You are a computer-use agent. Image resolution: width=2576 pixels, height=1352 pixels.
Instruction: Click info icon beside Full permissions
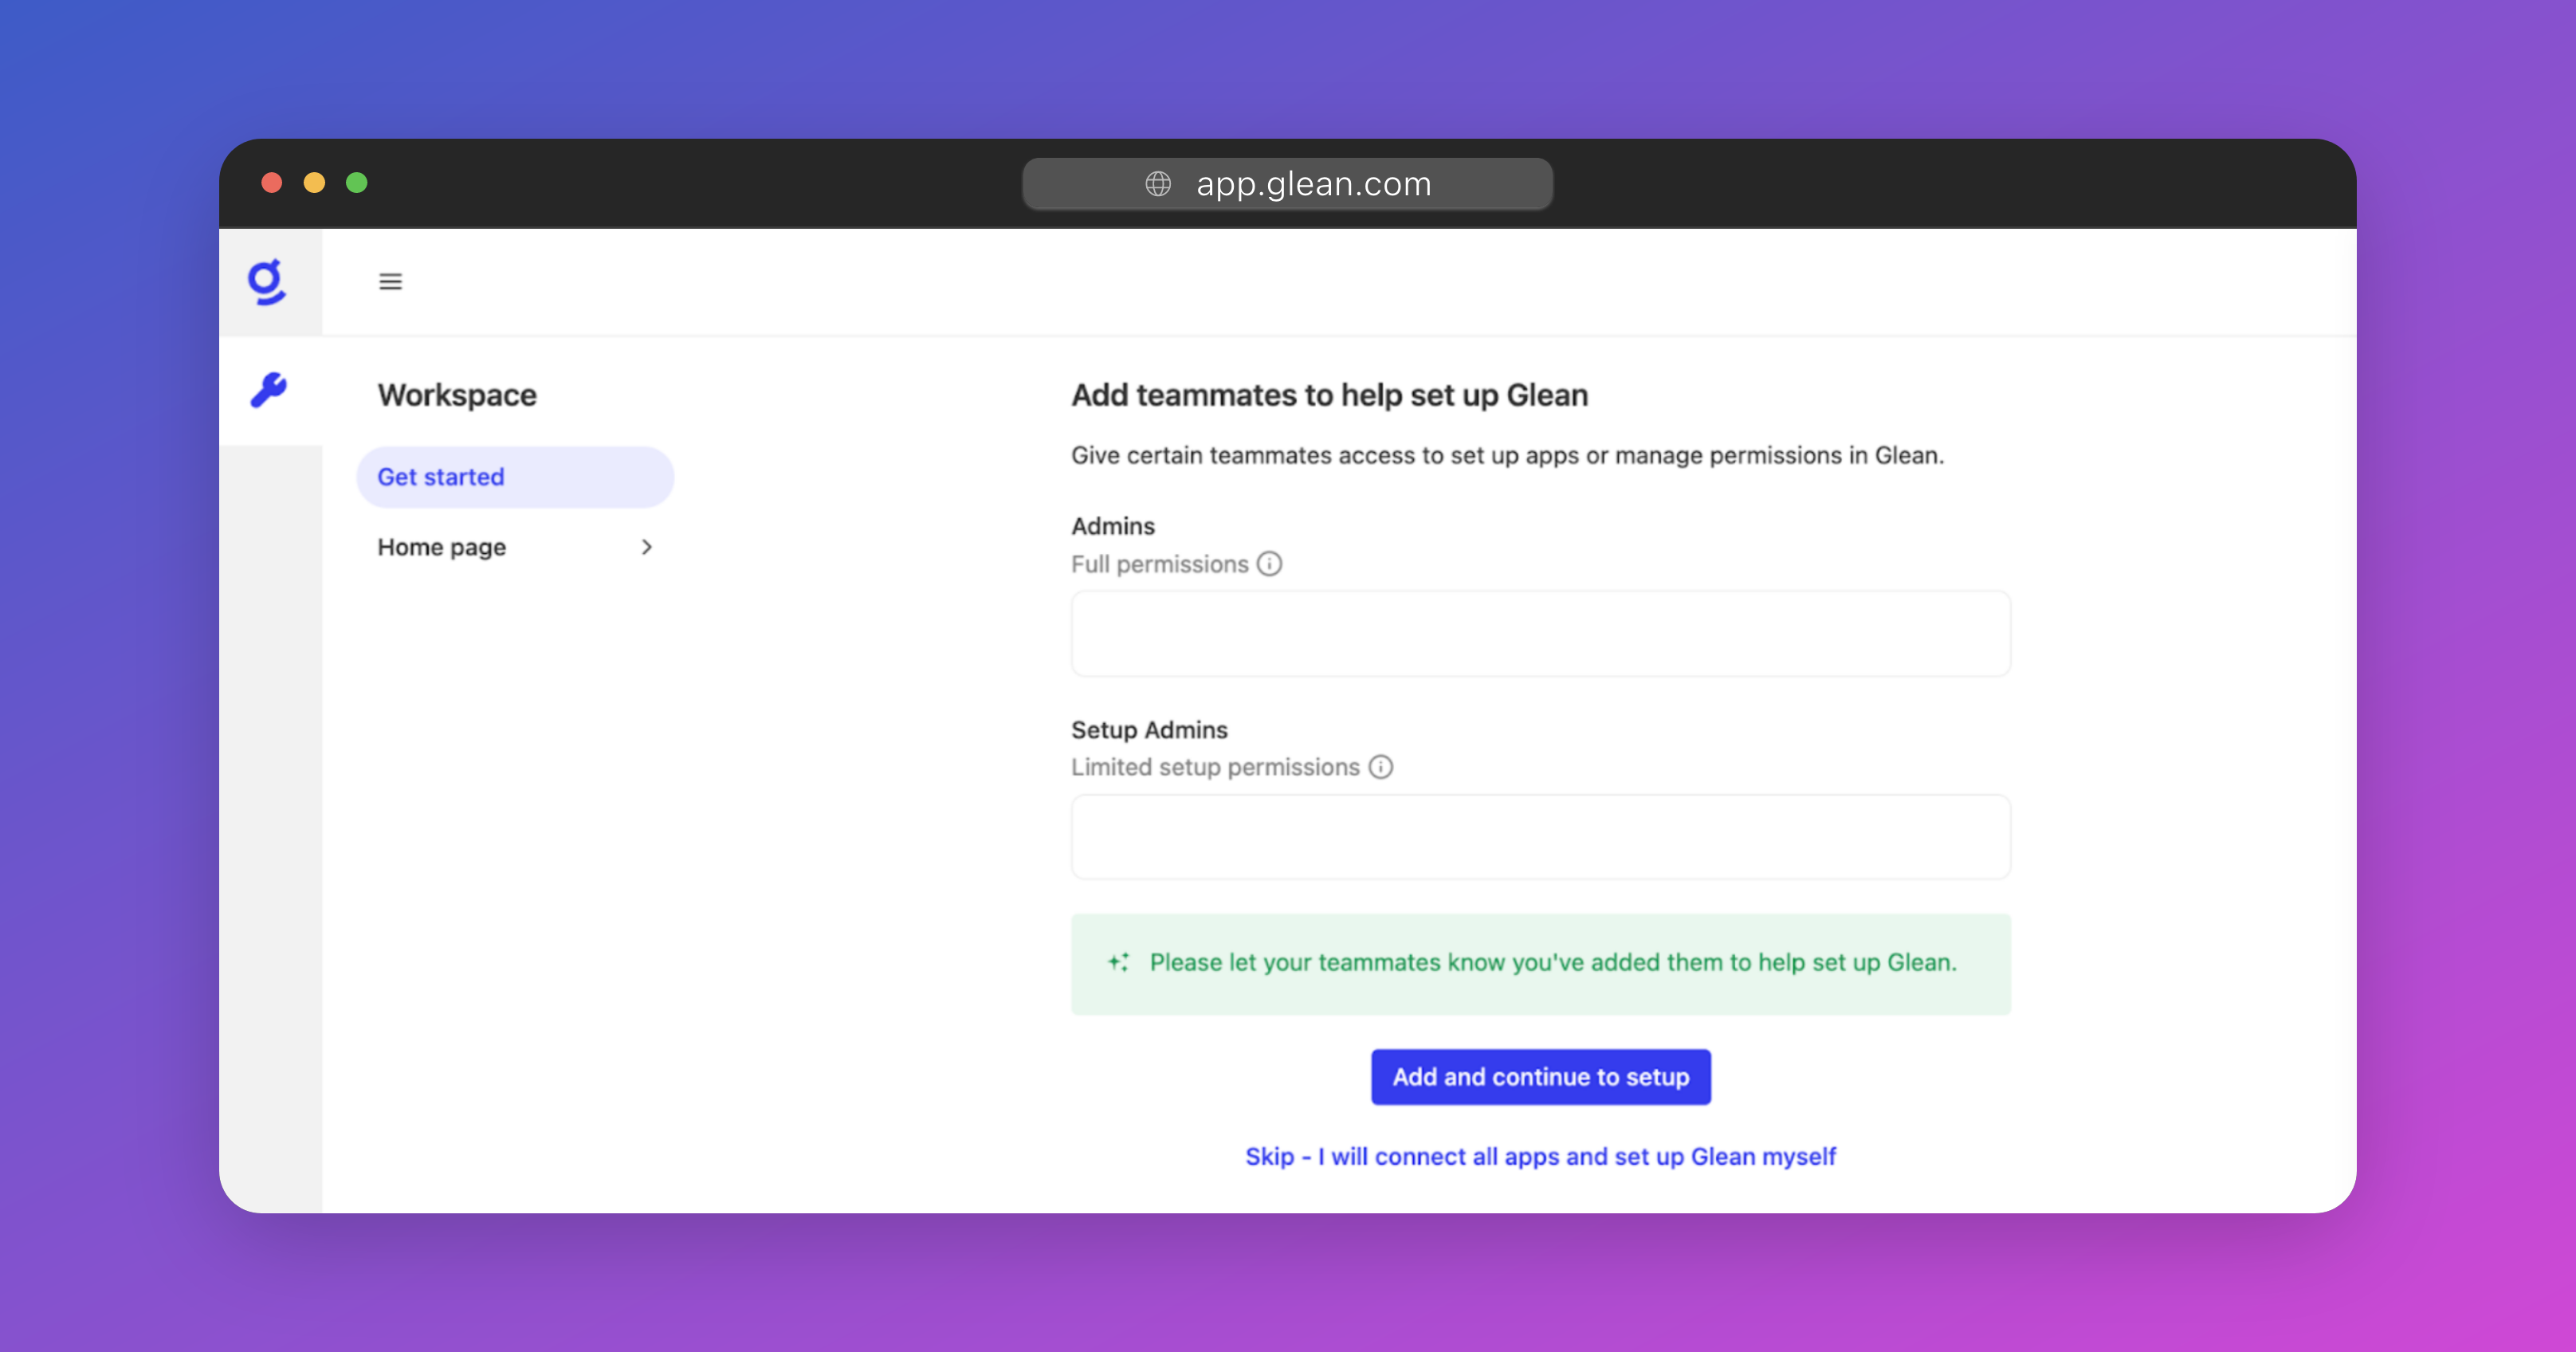(x=1269, y=564)
